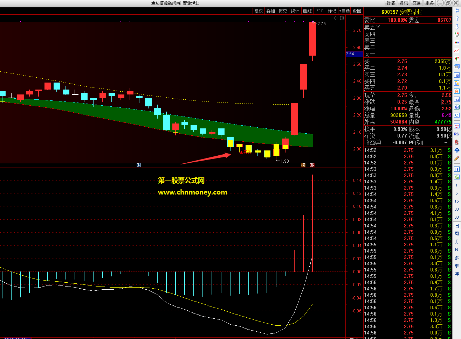Click the 涨 limit-up marker on chart
This screenshot has width=461, height=339.
pyautogui.click(x=312, y=165)
